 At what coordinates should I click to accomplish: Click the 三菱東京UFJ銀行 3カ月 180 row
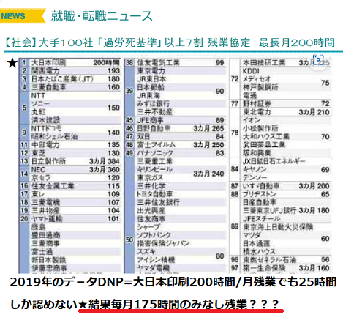point(286,210)
